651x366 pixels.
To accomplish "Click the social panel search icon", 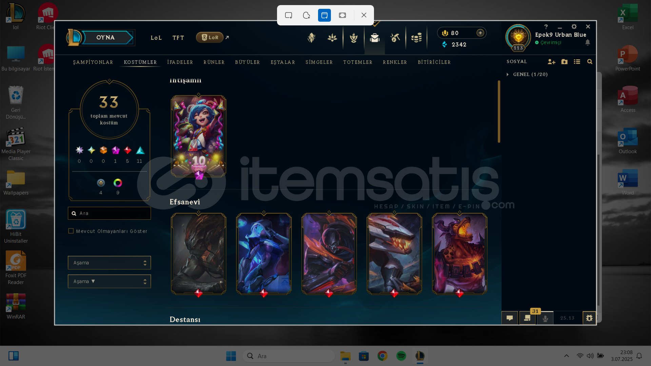I will click(590, 62).
